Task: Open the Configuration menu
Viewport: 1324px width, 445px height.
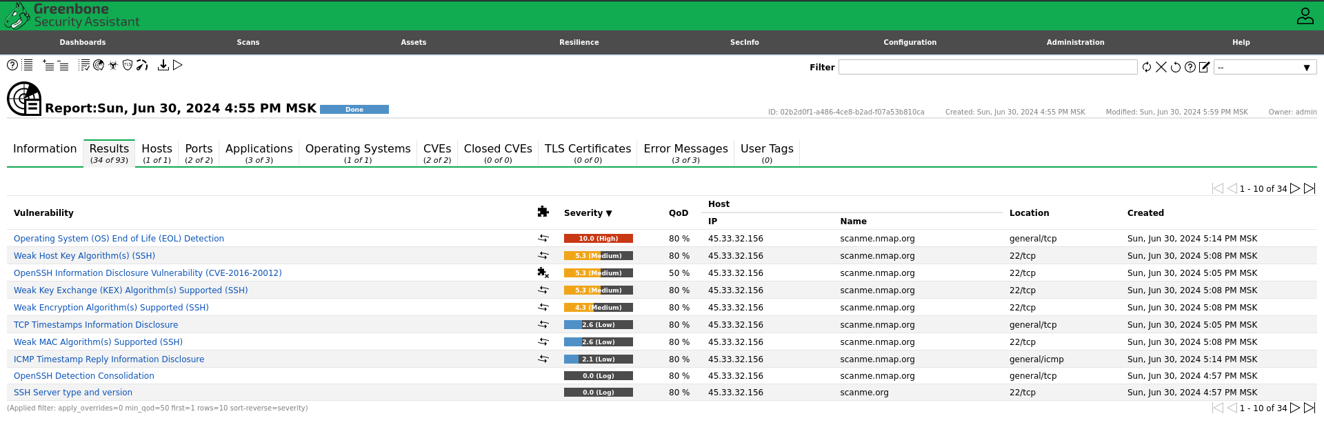Action: [x=910, y=42]
